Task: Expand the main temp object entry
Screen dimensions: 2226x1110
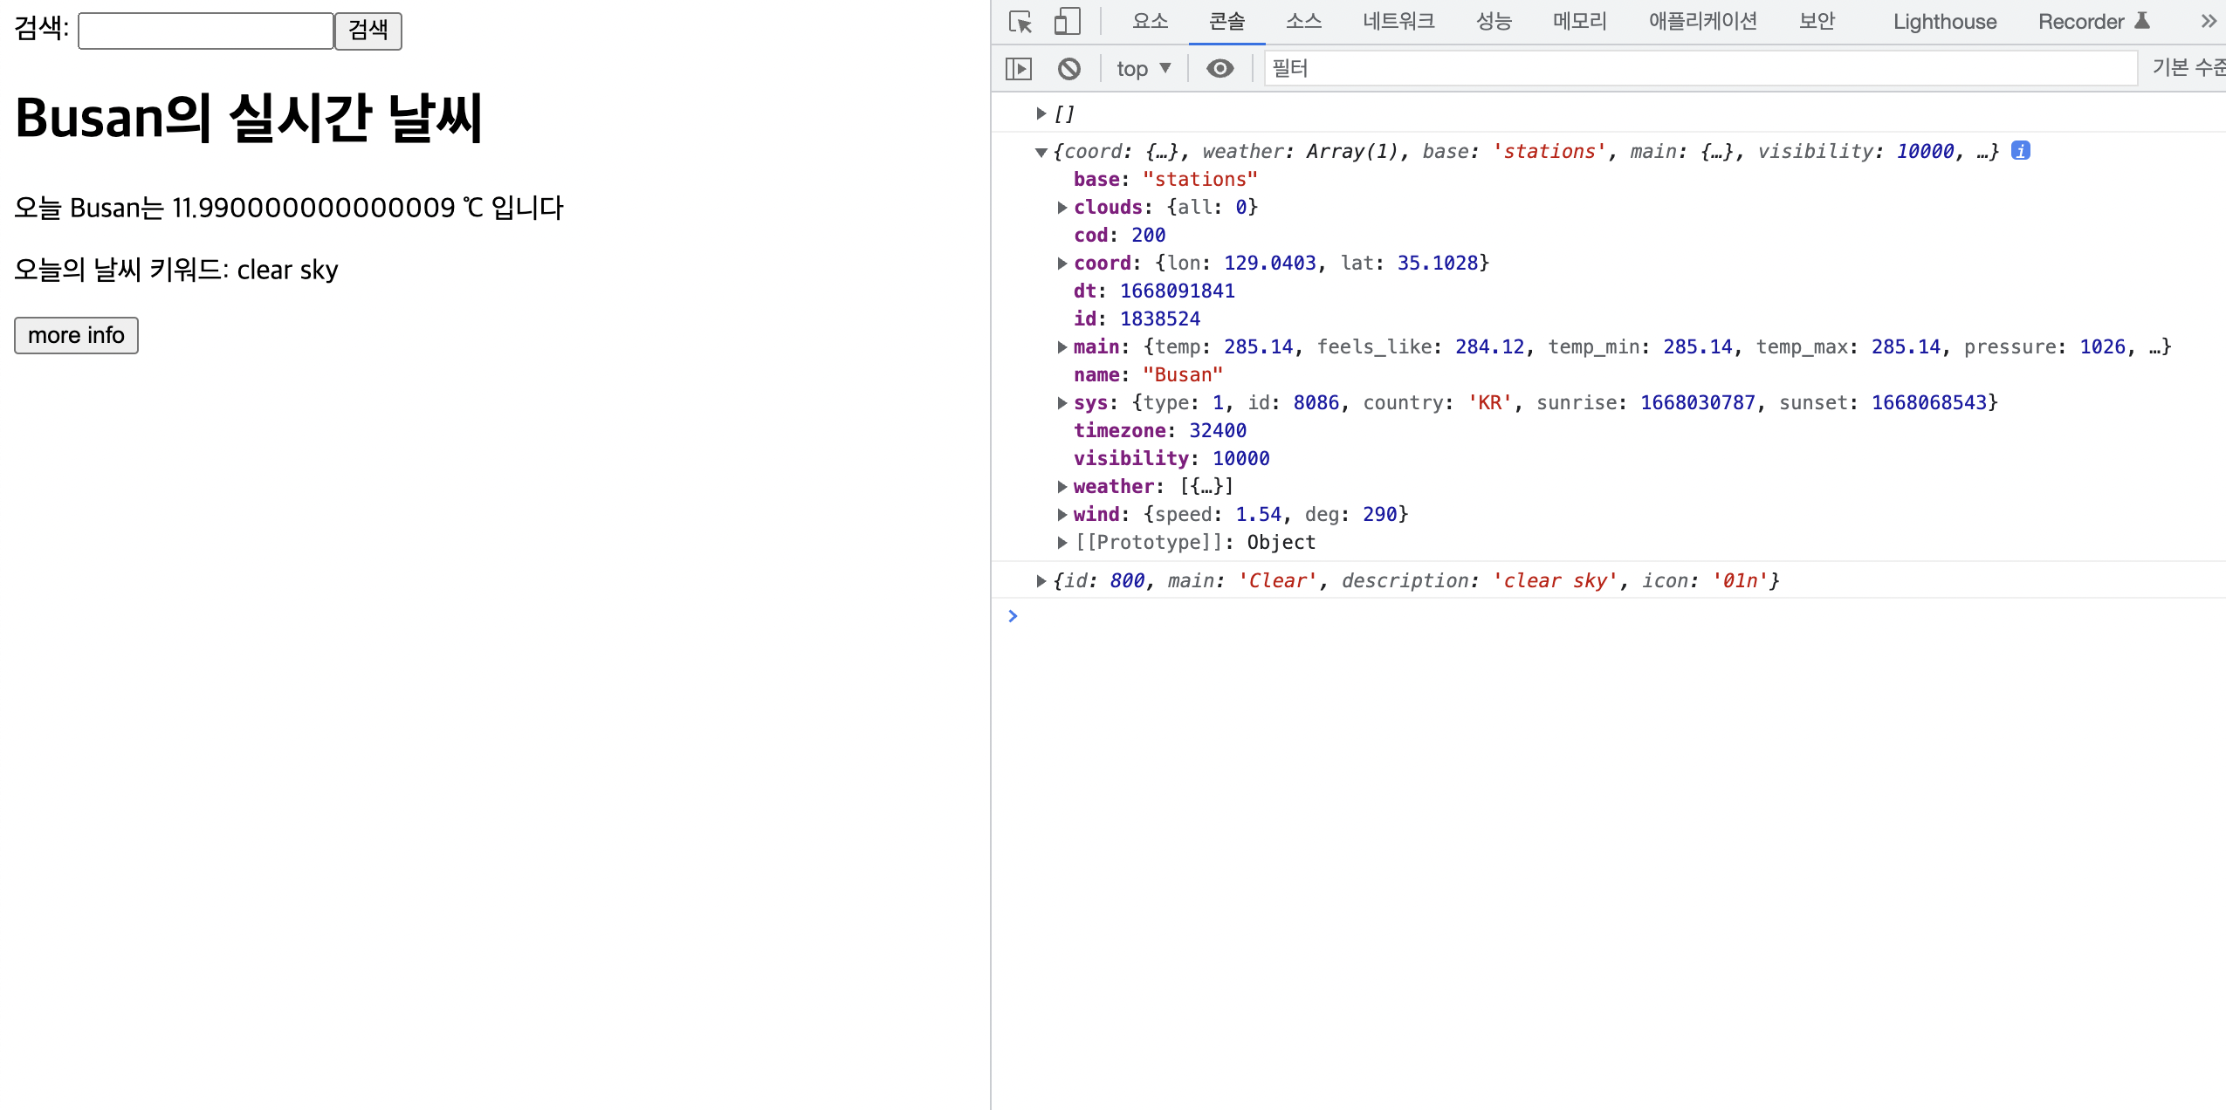Action: click(1061, 347)
